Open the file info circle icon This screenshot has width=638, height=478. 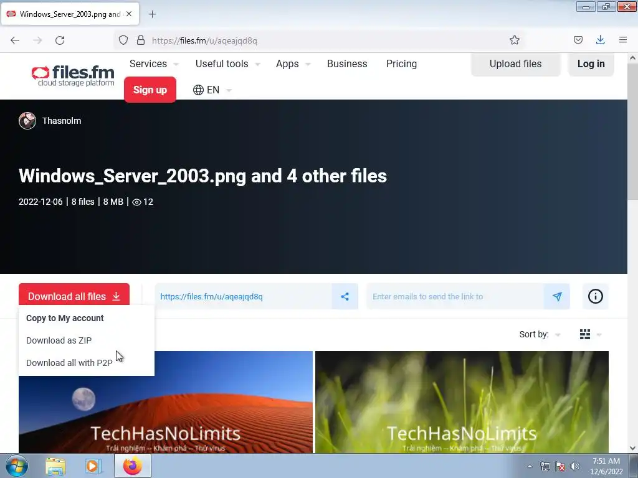tap(595, 296)
